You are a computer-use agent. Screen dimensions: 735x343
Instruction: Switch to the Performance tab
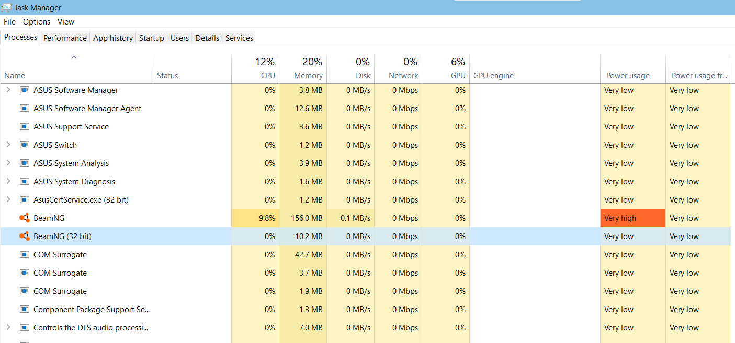pyautogui.click(x=65, y=38)
